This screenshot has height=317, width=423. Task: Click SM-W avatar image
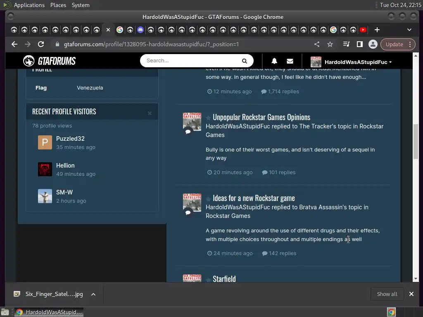[x=45, y=196]
